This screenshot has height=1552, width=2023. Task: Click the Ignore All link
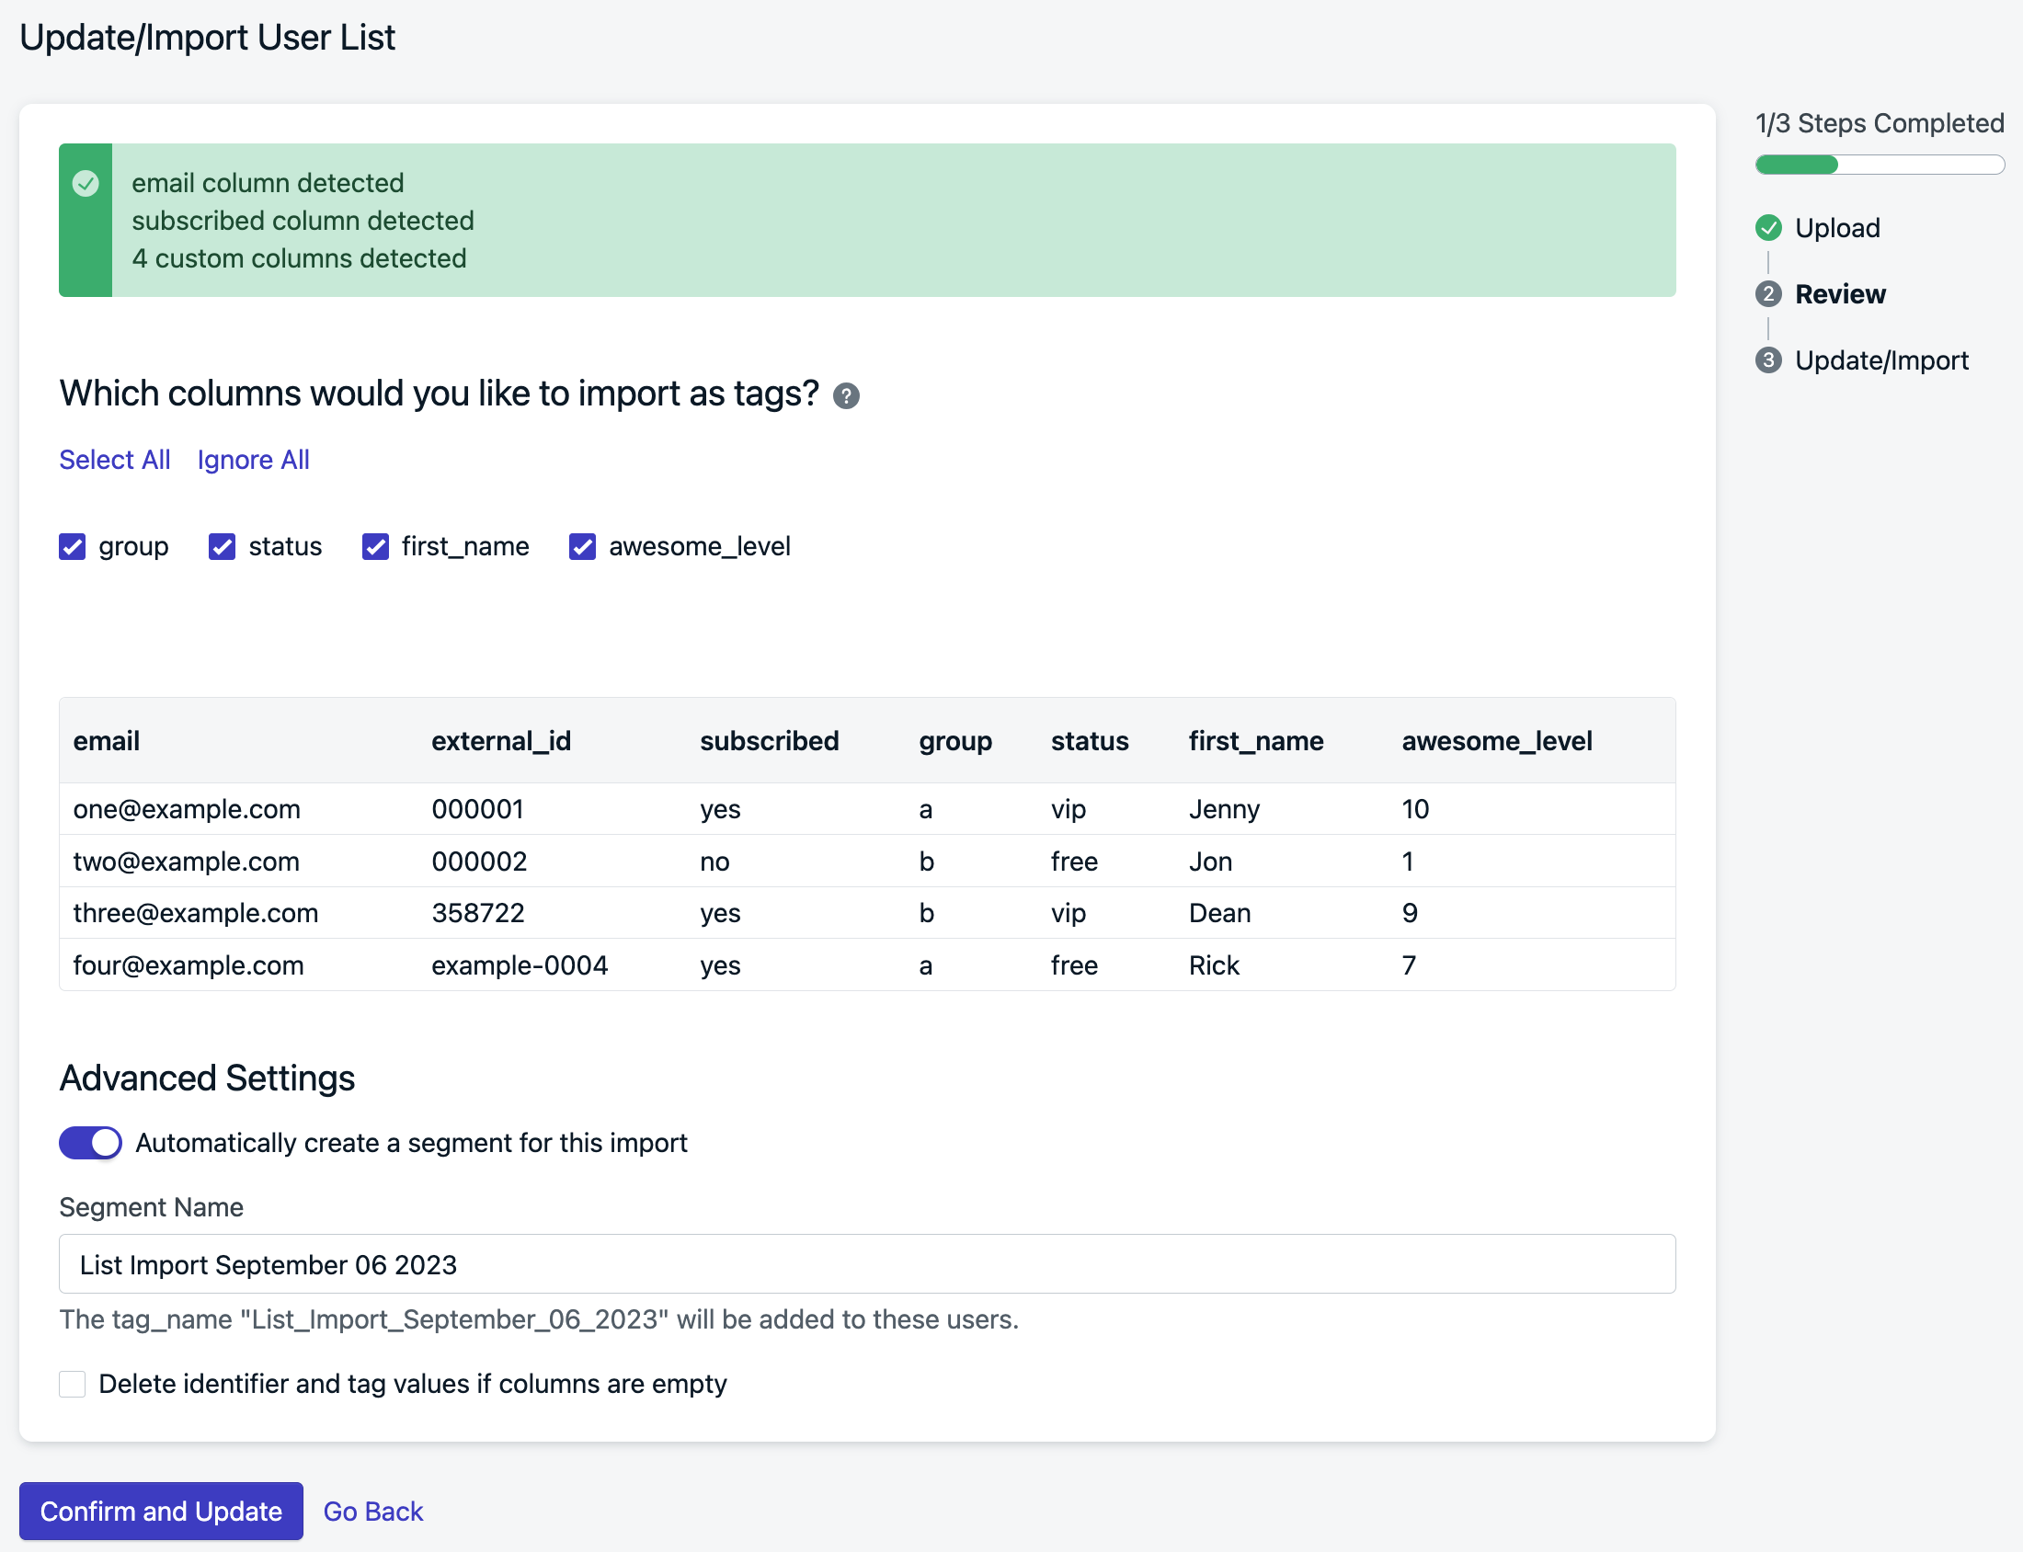coord(253,460)
